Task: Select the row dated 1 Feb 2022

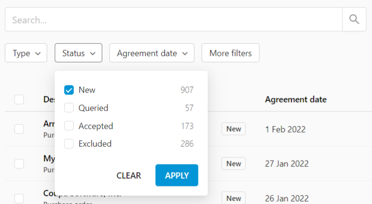Action: coord(19,129)
